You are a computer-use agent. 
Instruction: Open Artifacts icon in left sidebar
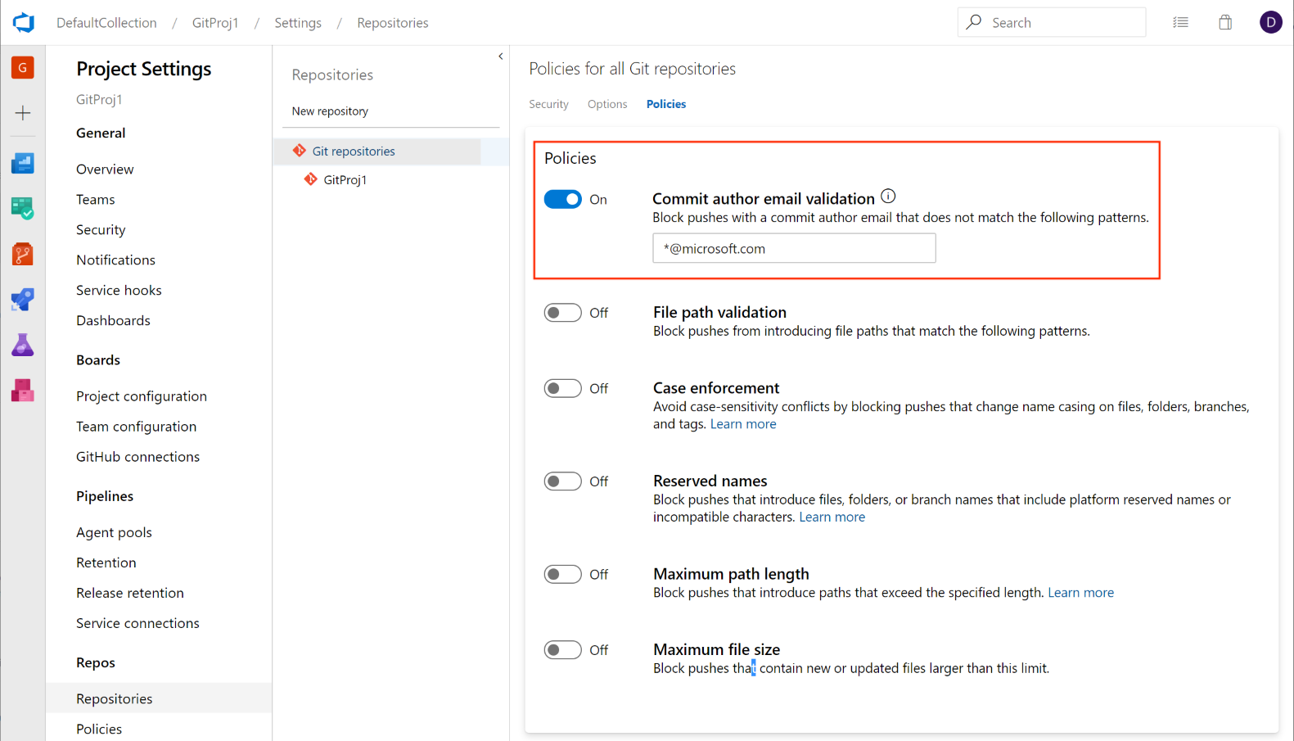[23, 391]
